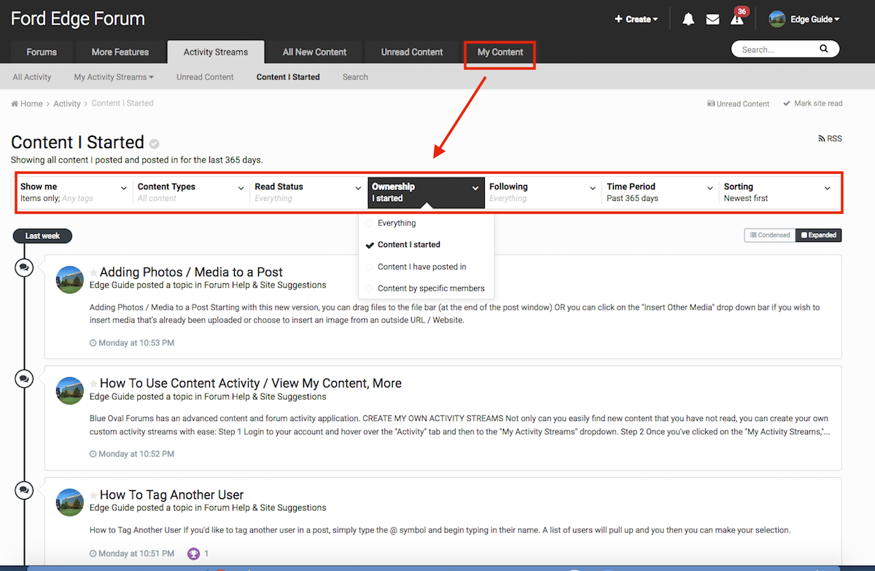Click the topic icon beside Adding Photos post
The height and width of the screenshot is (571, 875).
pyautogui.click(x=24, y=268)
